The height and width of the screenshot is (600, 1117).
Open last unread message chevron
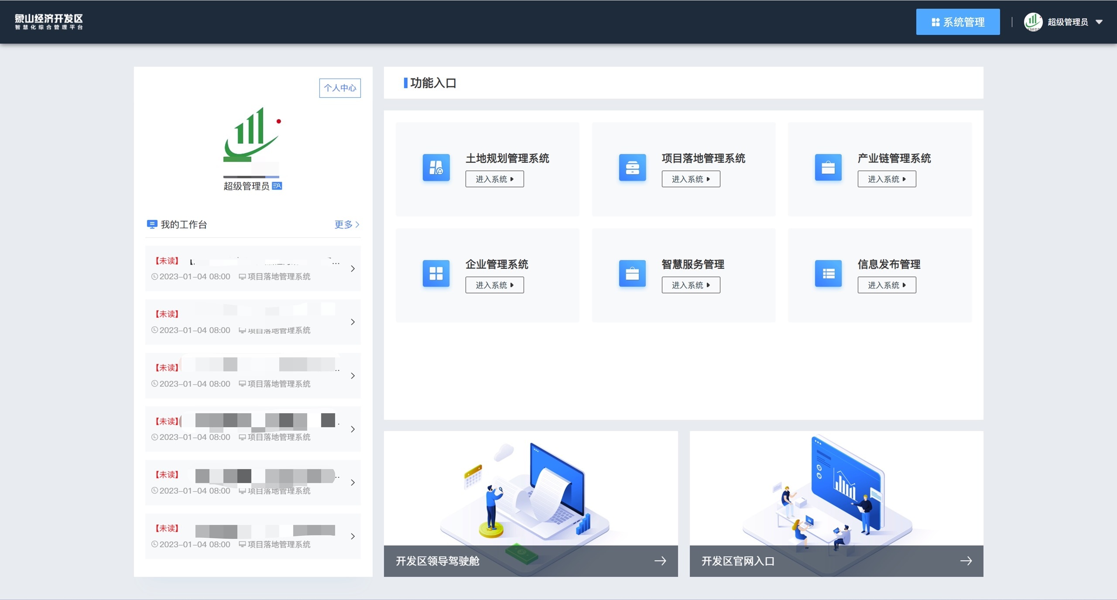point(353,536)
